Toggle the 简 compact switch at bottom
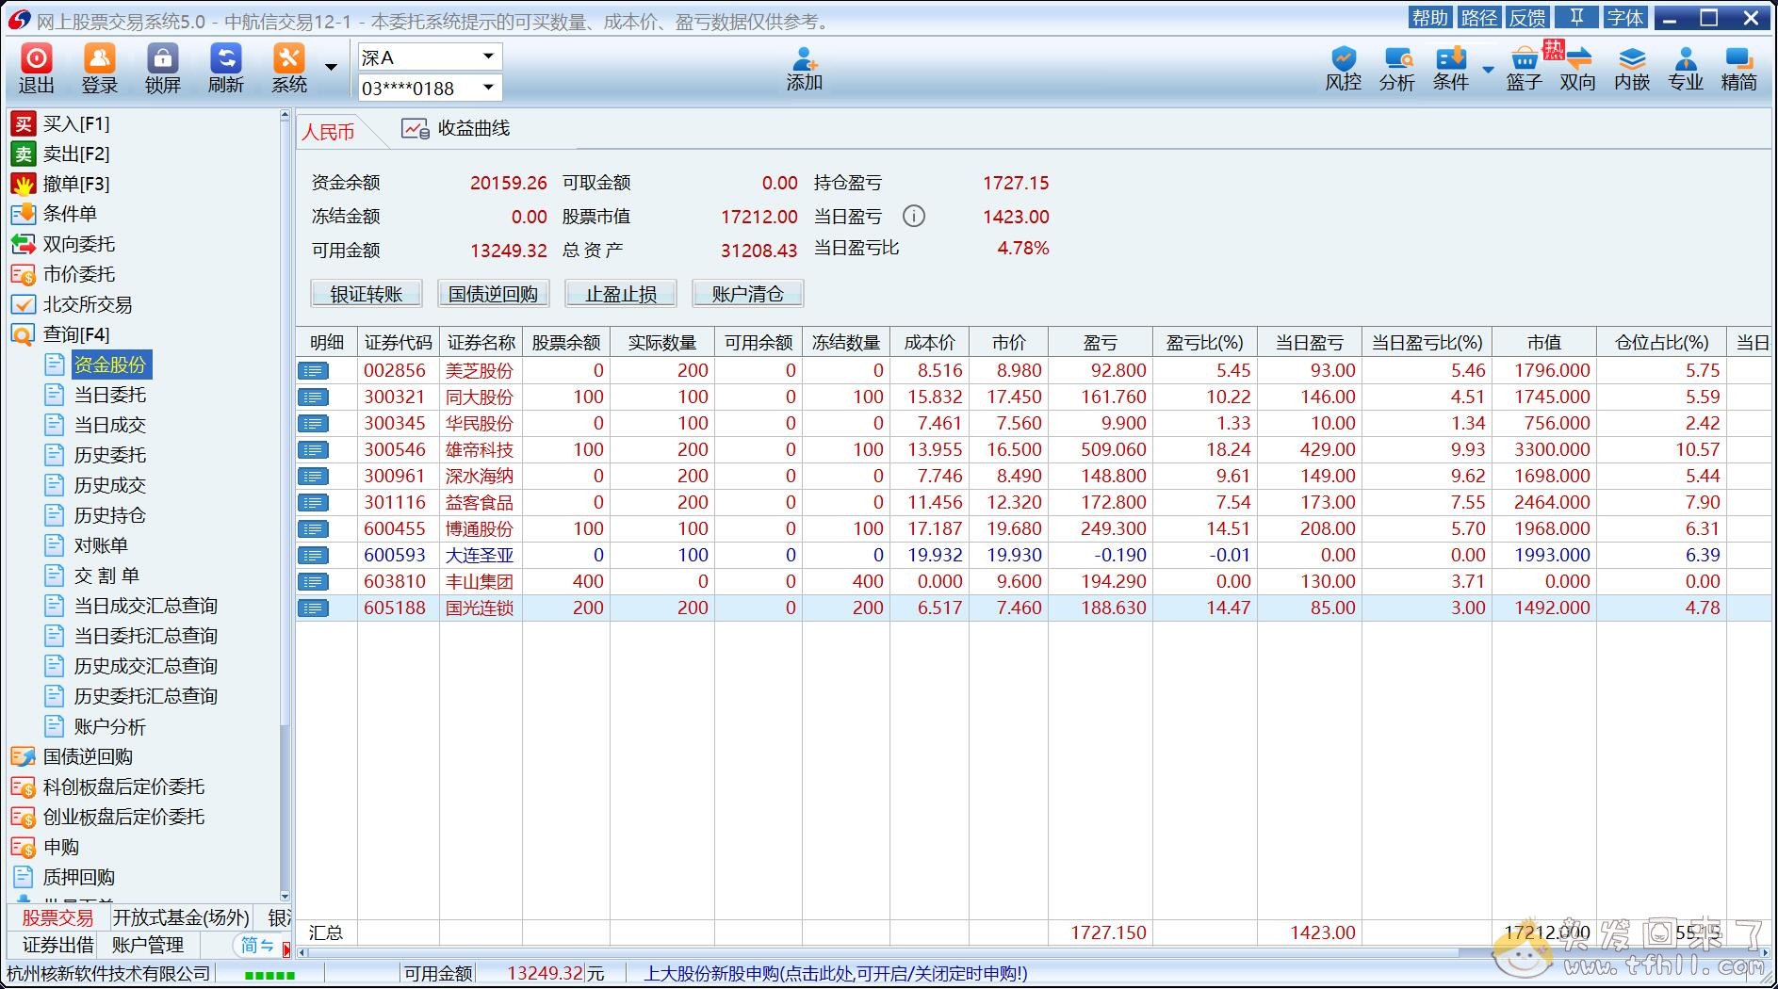 coord(256,945)
